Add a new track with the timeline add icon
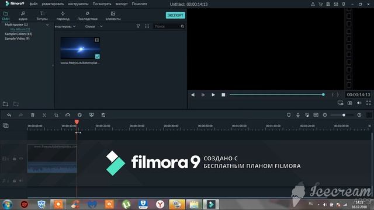 click(6, 125)
